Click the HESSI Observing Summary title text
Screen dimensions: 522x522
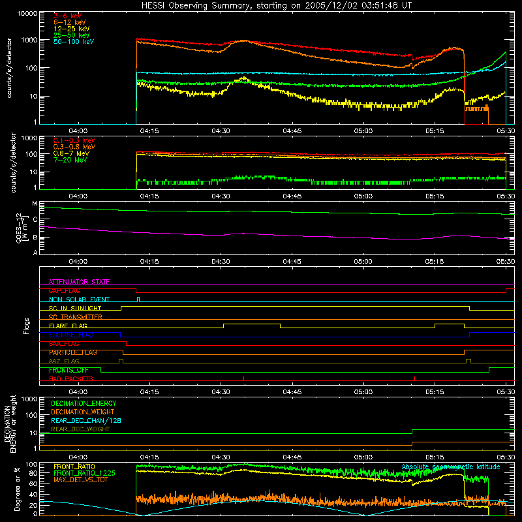pyautogui.click(x=276, y=5)
